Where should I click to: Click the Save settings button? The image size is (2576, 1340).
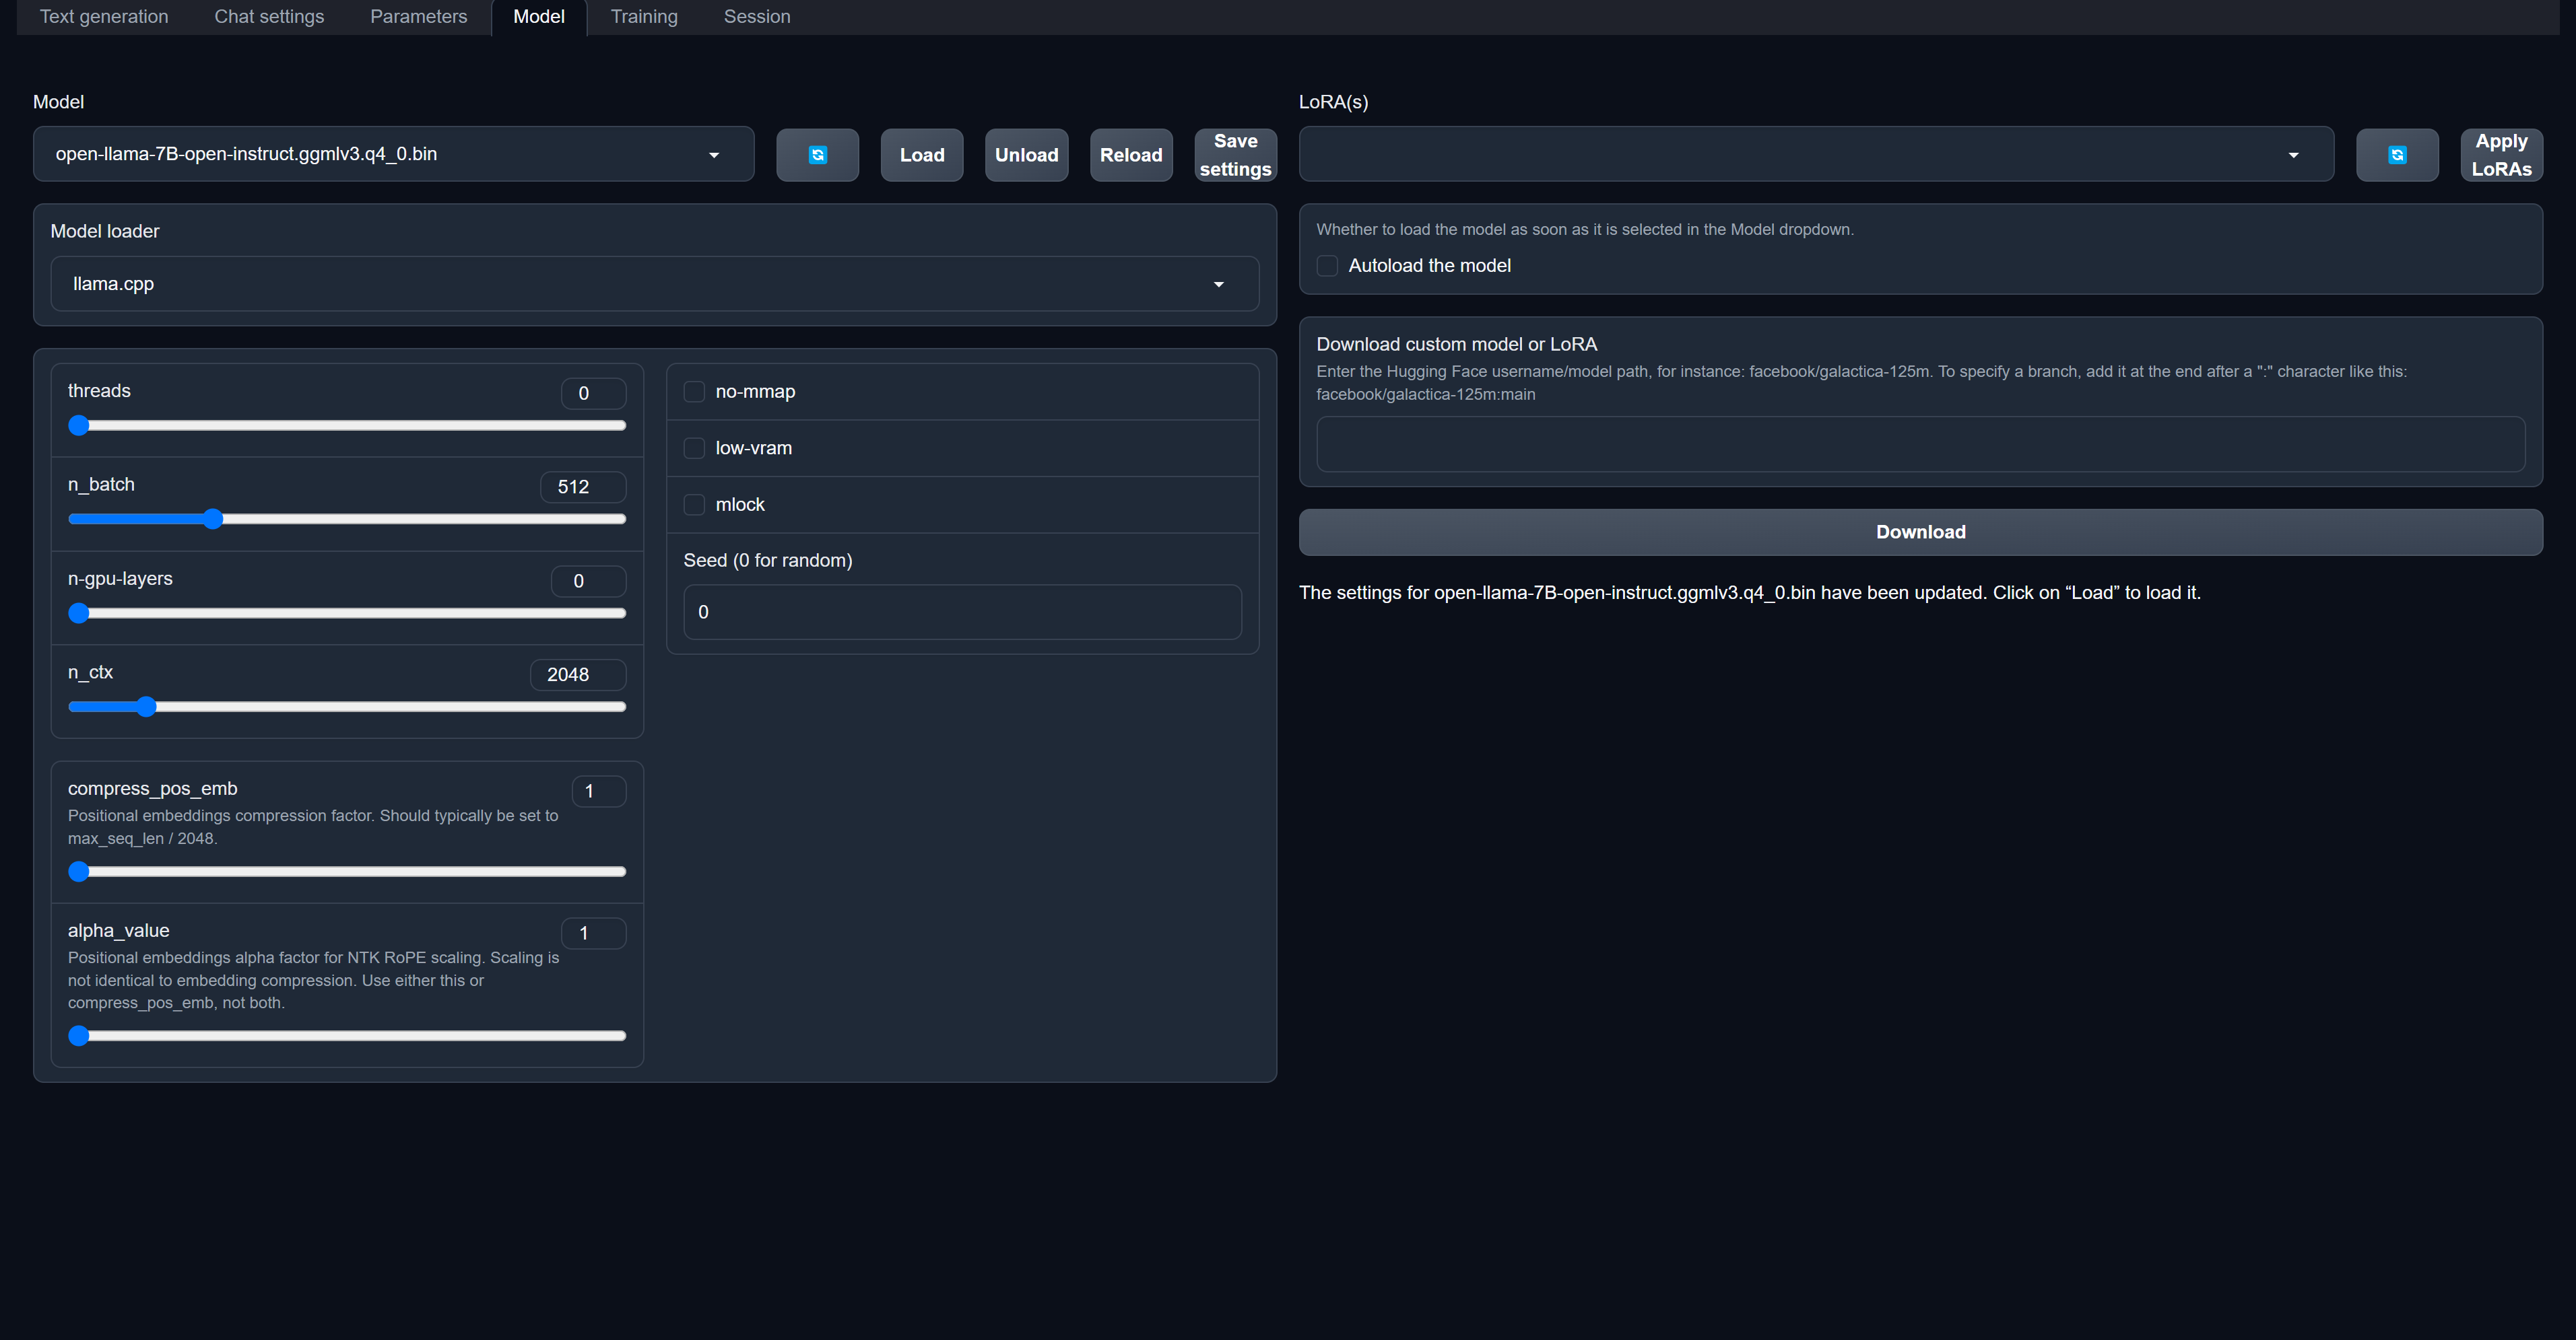coord(1235,155)
